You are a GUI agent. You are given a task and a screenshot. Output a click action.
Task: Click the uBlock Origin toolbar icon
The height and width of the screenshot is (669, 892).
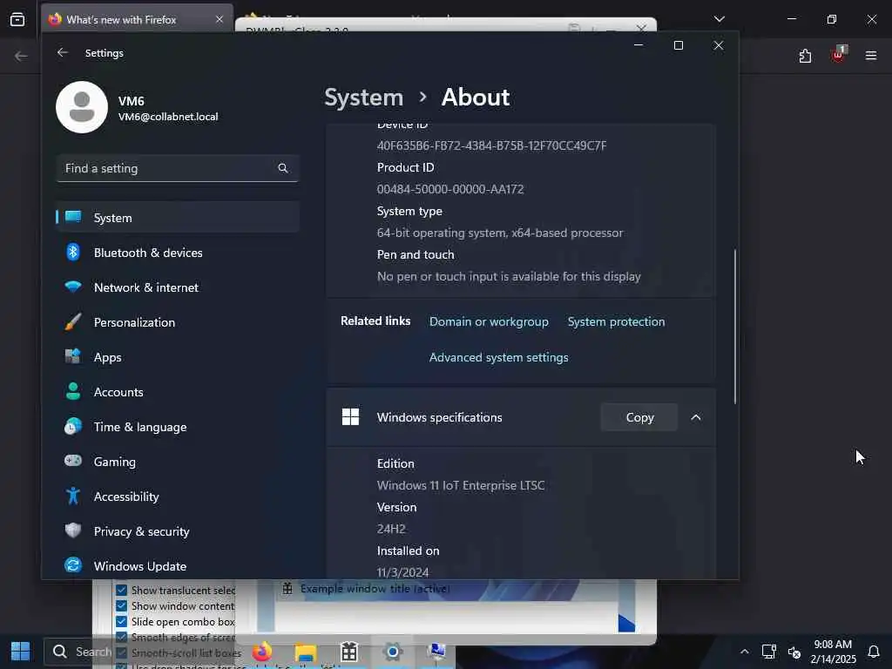pos(839,55)
